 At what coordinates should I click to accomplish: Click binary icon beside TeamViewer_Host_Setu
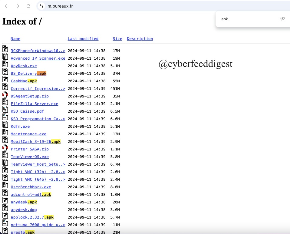[5, 163]
